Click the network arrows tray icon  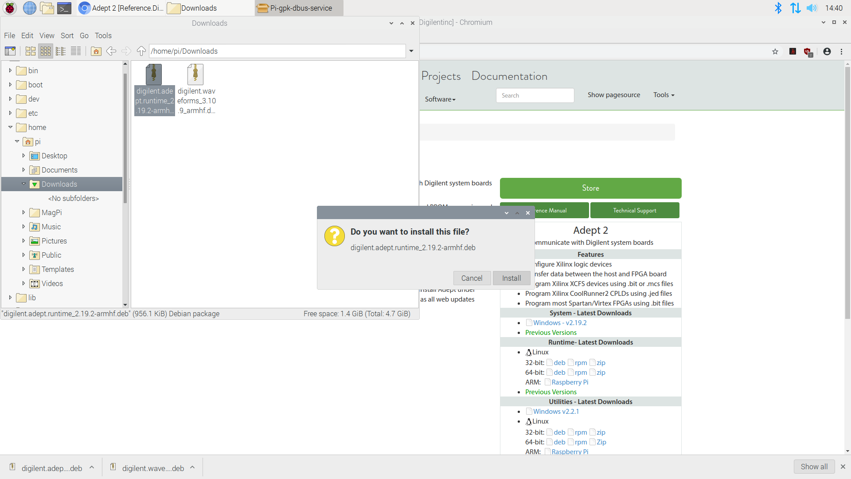(x=795, y=8)
